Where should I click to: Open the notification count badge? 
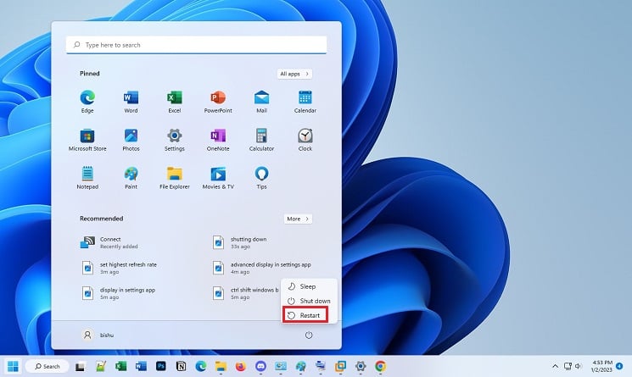coord(619,366)
